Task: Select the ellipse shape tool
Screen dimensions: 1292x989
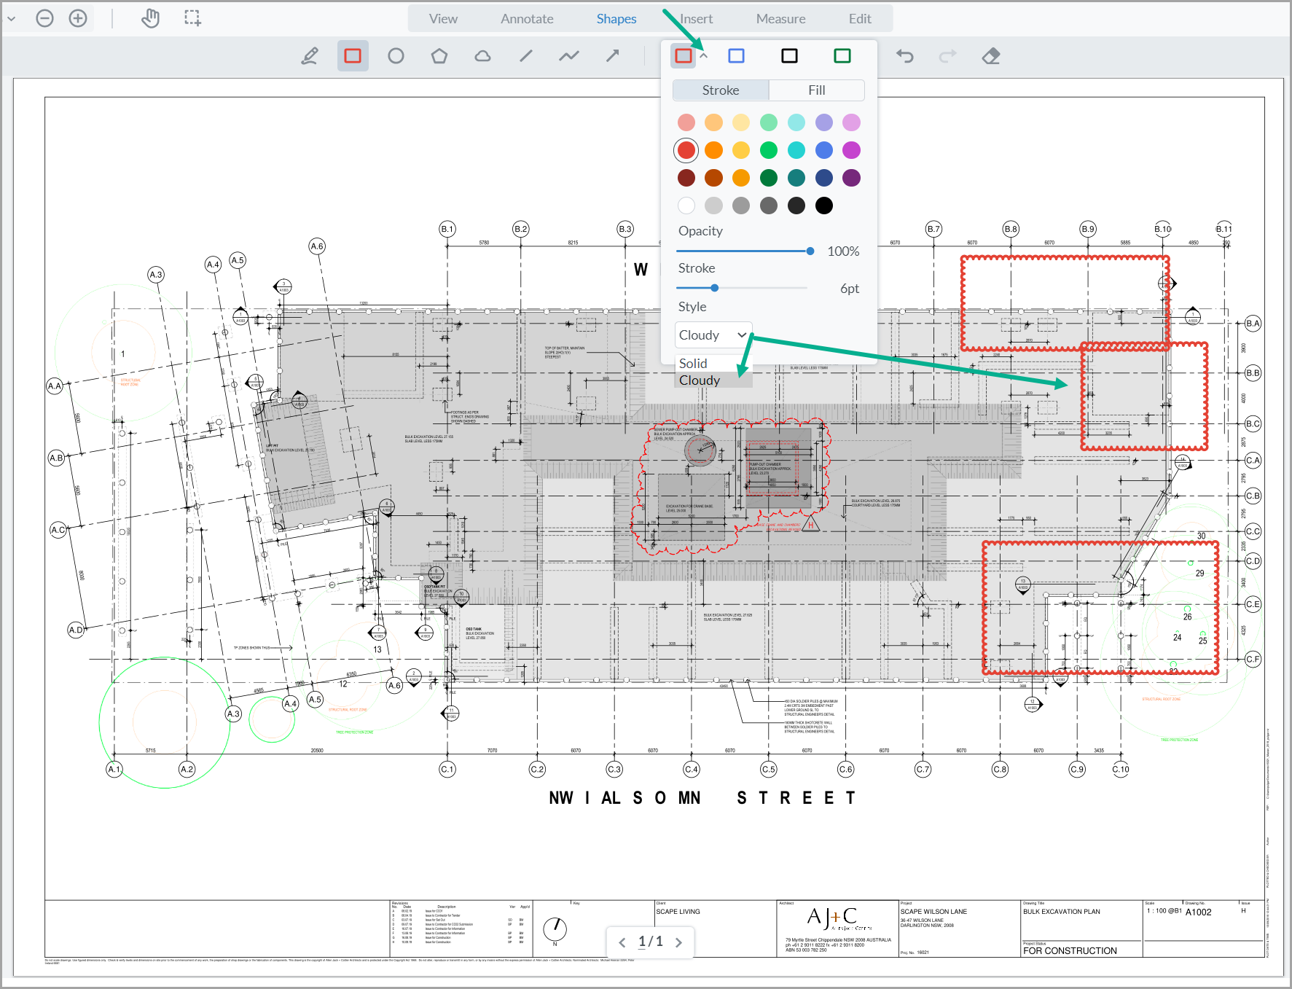Action: pyautogui.click(x=395, y=55)
